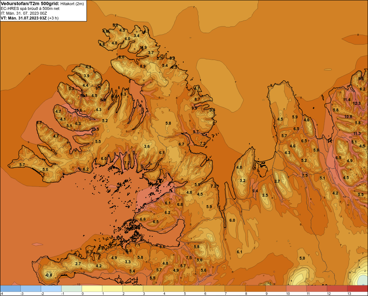
Task: Click the '8.7' temperature value
Action: pos(197,99)
